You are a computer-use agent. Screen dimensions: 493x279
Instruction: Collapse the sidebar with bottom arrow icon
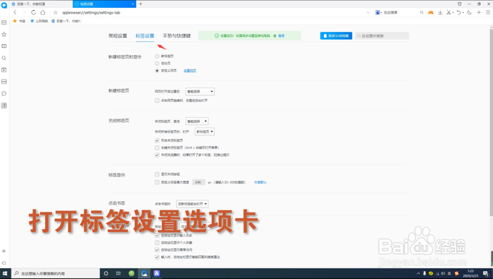(x=4, y=263)
